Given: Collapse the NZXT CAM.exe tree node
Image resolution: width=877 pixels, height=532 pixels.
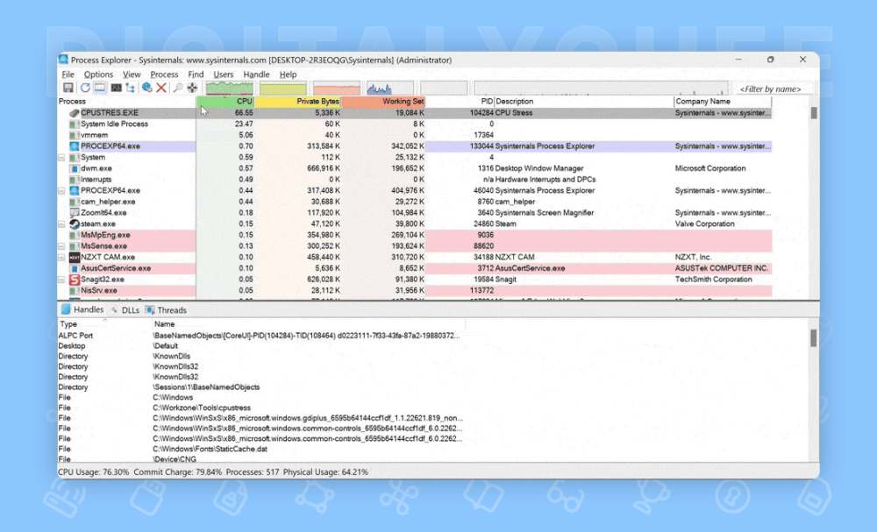Looking at the screenshot, I should coord(62,258).
